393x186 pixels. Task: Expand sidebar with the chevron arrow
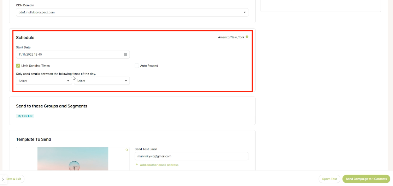[3, 179]
